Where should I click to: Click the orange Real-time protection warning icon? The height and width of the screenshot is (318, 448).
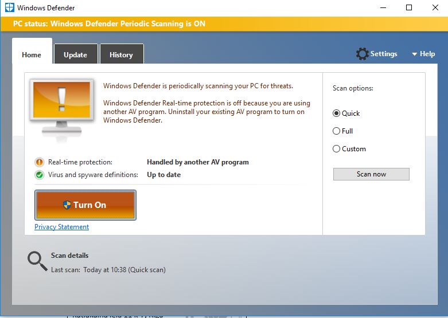[39, 162]
